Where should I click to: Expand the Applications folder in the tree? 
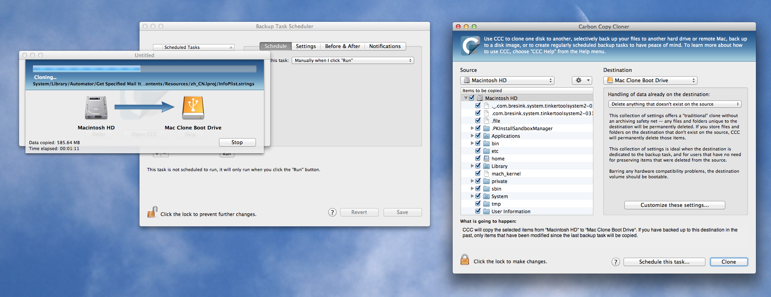(x=472, y=136)
